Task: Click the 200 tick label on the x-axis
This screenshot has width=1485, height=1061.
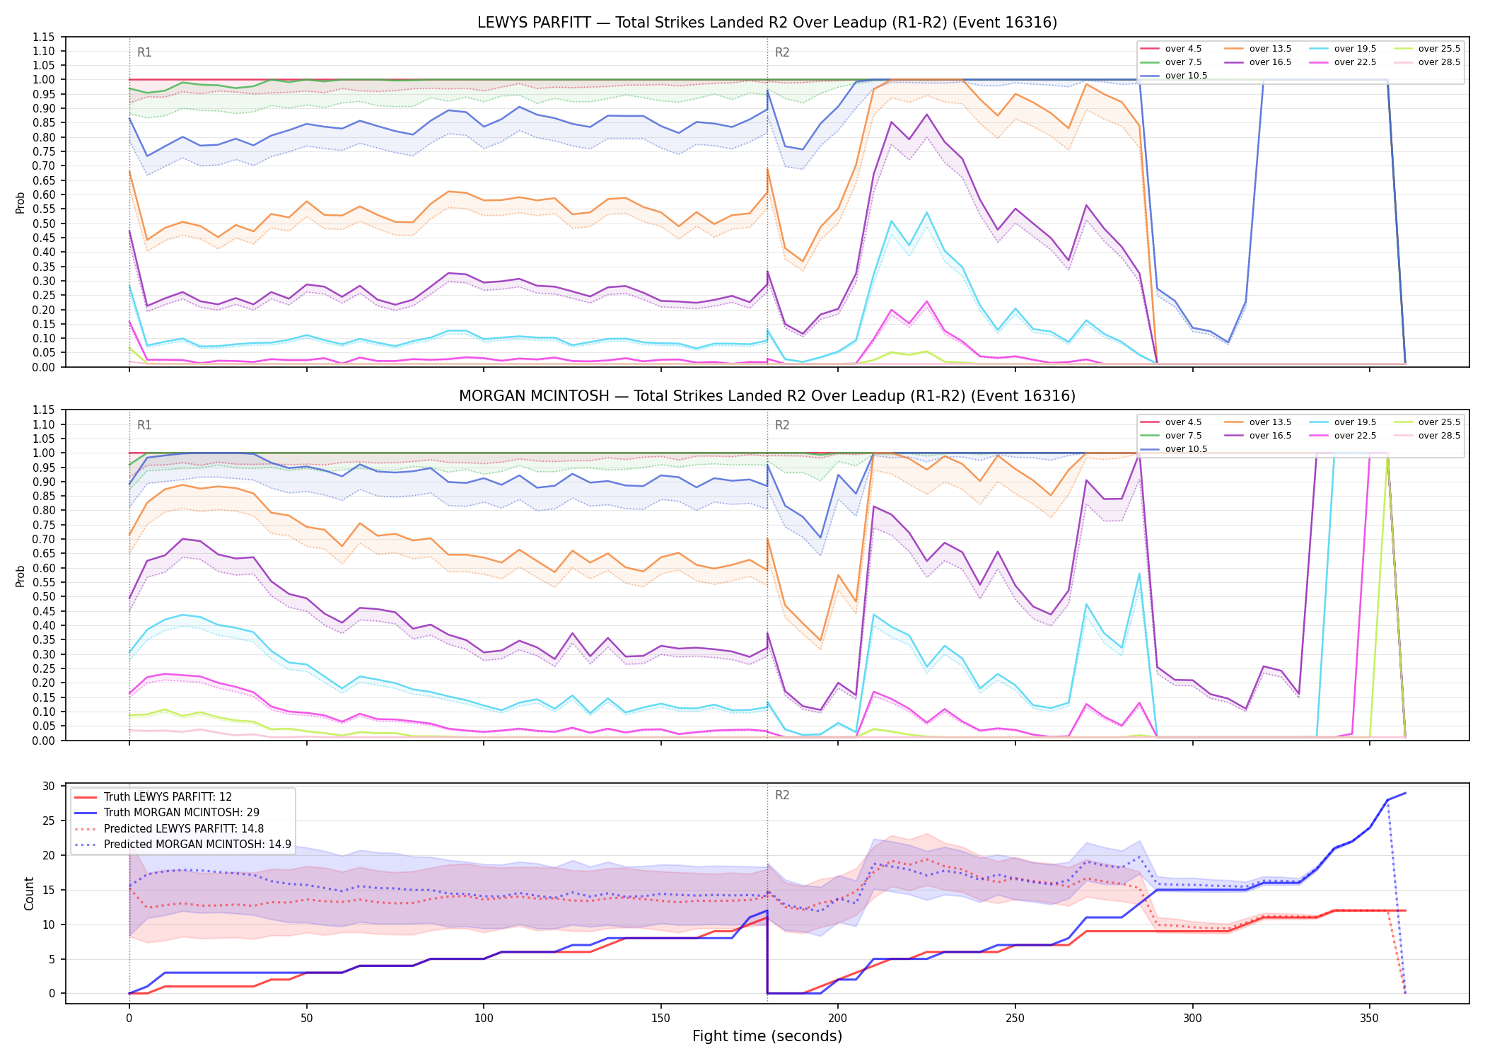Action: coord(838,1019)
